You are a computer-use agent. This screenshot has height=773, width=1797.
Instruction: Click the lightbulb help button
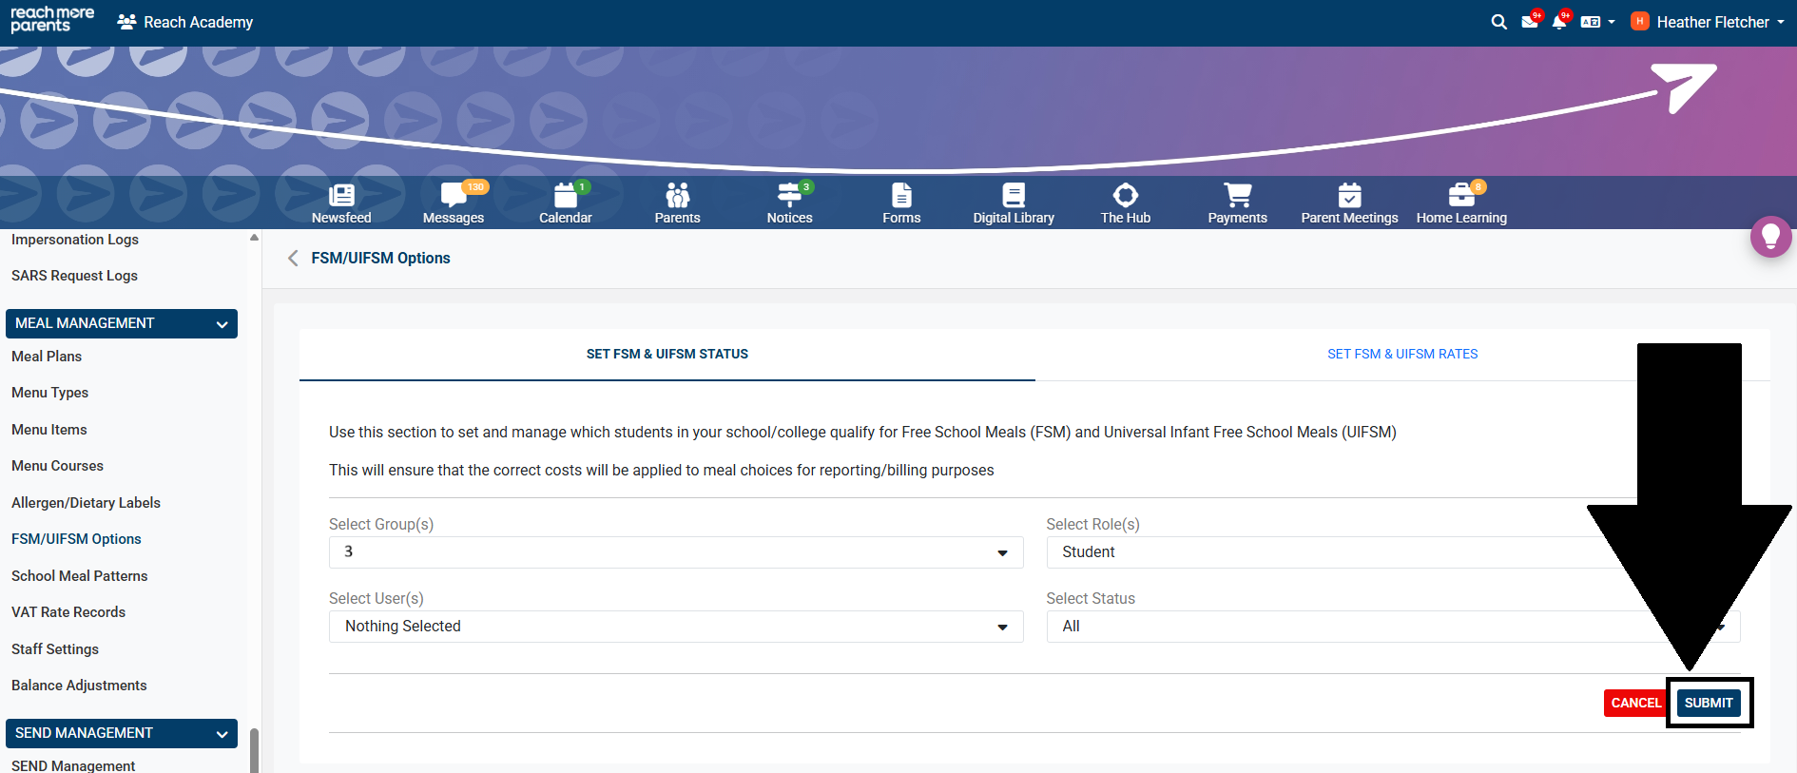click(x=1770, y=236)
